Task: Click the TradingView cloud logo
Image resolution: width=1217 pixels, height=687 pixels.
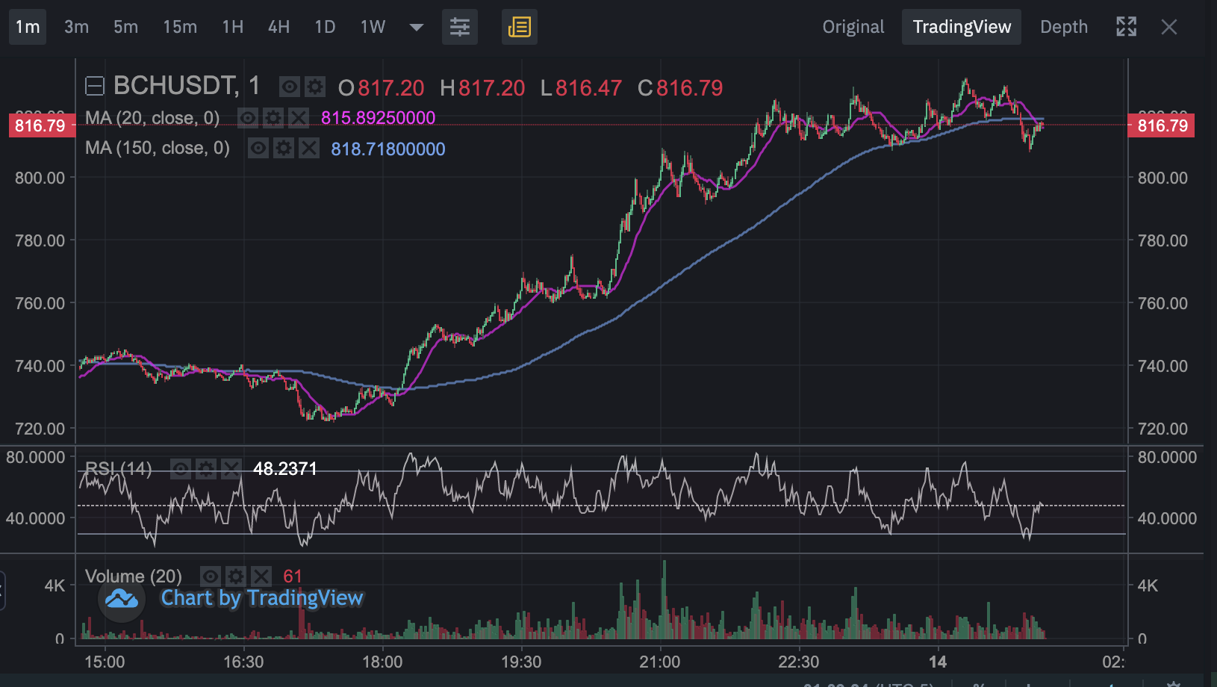Action: [x=122, y=599]
